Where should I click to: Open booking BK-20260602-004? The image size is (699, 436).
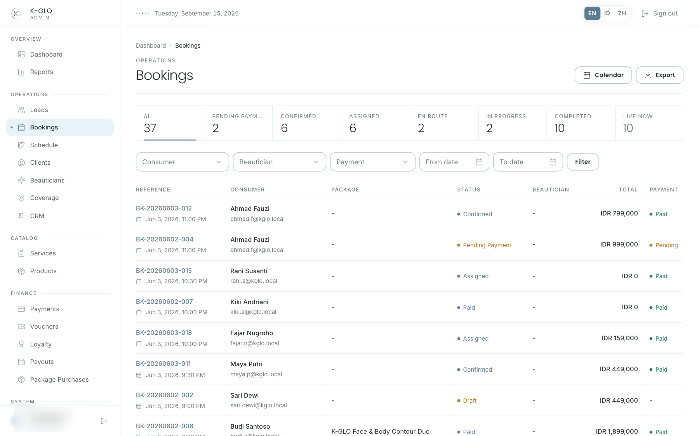pos(165,240)
